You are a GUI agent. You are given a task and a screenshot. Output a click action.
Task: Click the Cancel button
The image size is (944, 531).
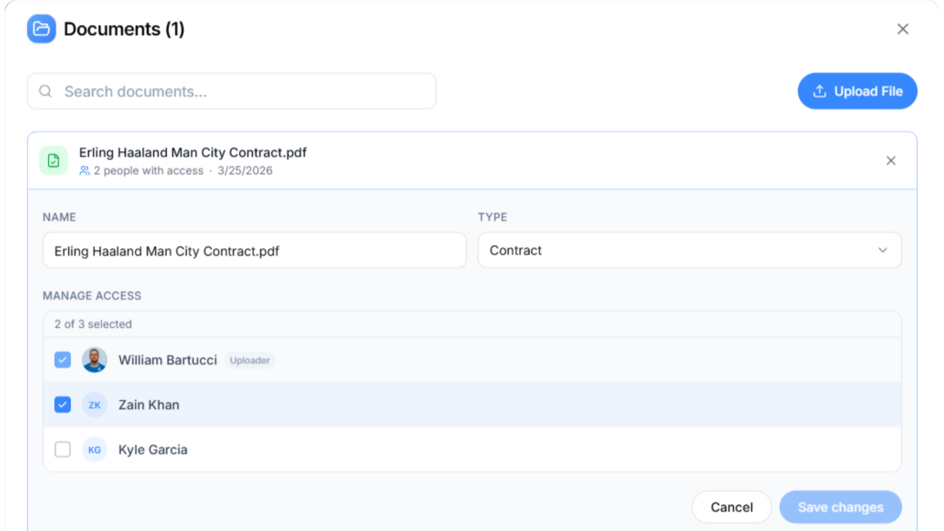pyautogui.click(x=732, y=507)
